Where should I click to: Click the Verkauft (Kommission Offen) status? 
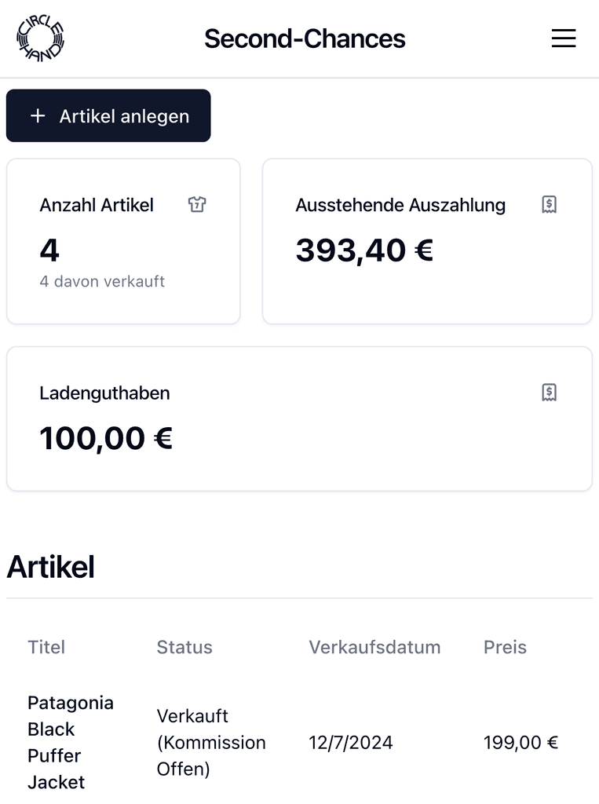211,742
